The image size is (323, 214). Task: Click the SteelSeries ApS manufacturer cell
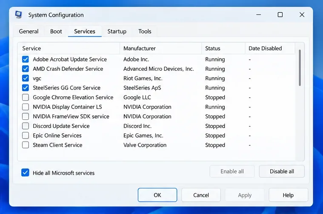pyautogui.click(x=142, y=88)
